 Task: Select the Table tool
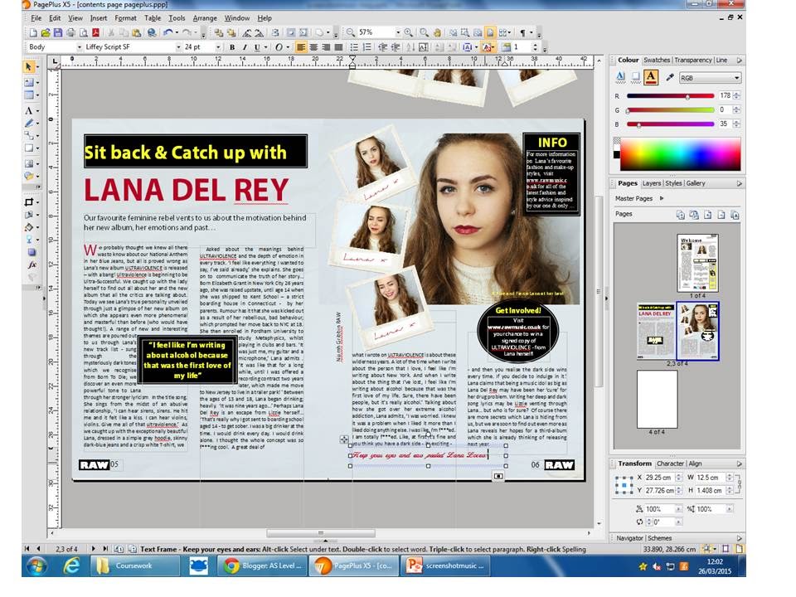29,95
